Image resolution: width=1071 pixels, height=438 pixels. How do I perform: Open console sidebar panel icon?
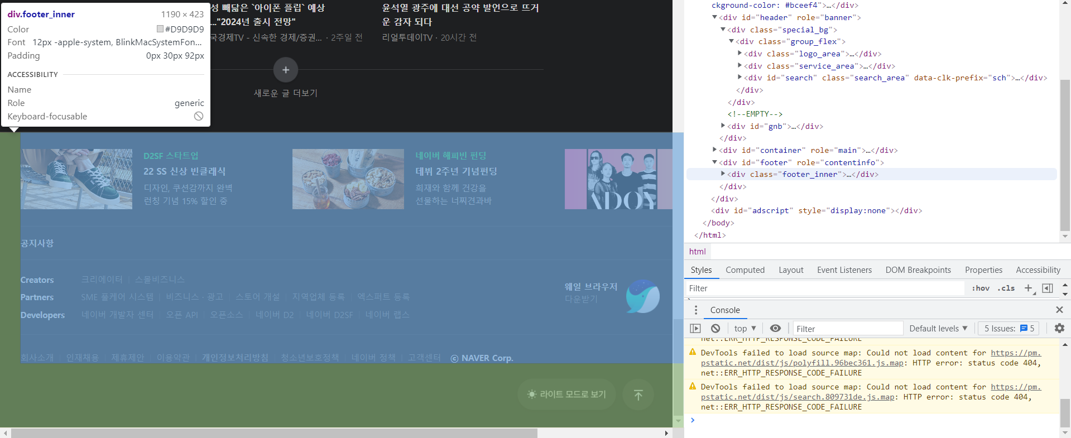(695, 329)
